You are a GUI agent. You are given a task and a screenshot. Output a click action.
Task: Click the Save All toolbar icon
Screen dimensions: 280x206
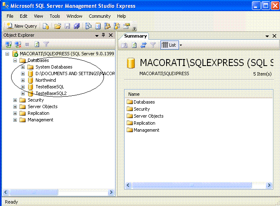point(77,26)
